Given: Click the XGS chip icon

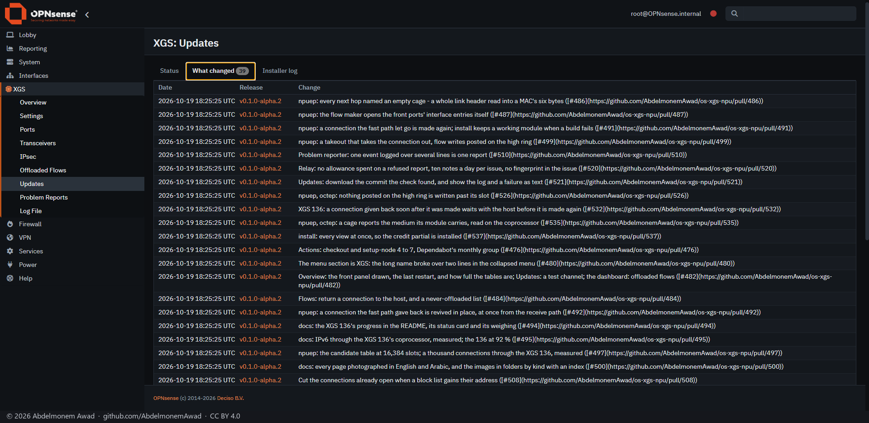Looking at the screenshot, I should click(9, 89).
